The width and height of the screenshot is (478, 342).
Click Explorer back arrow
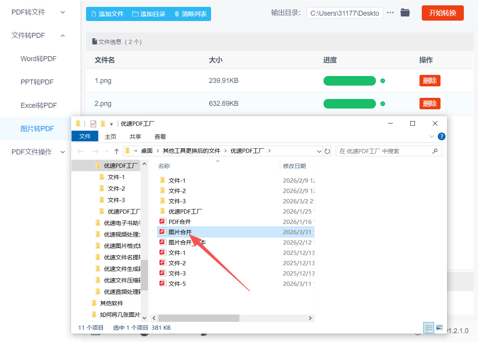point(81,151)
